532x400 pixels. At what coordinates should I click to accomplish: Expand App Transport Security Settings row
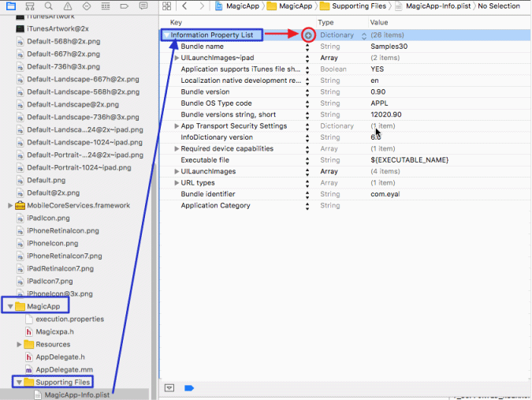177,126
